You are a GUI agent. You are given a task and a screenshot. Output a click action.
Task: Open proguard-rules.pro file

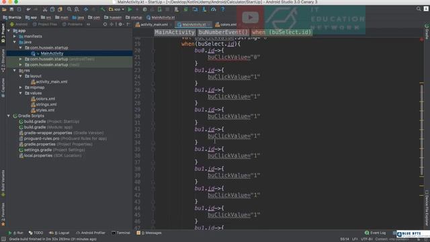62,138
